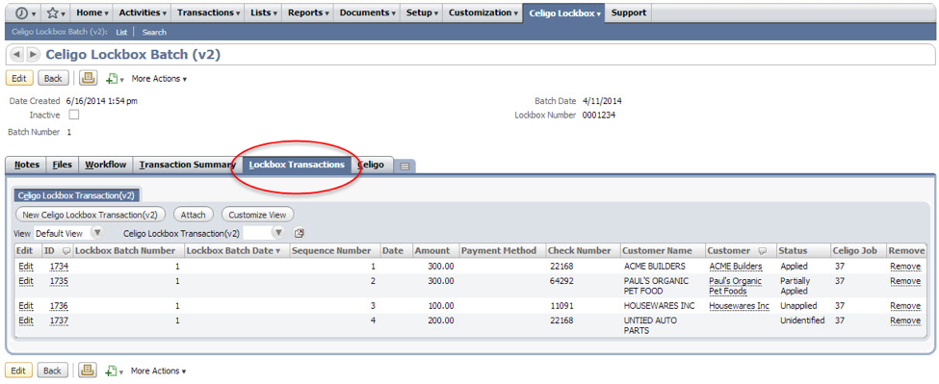Click the top Edit button

coord(19,78)
